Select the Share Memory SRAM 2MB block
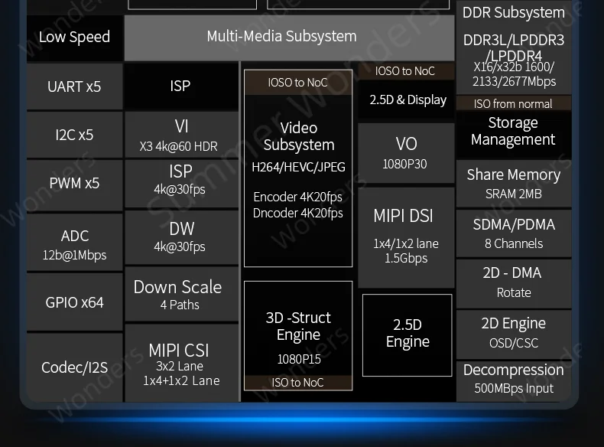Screen dimensions: 604x447 [514, 184]
